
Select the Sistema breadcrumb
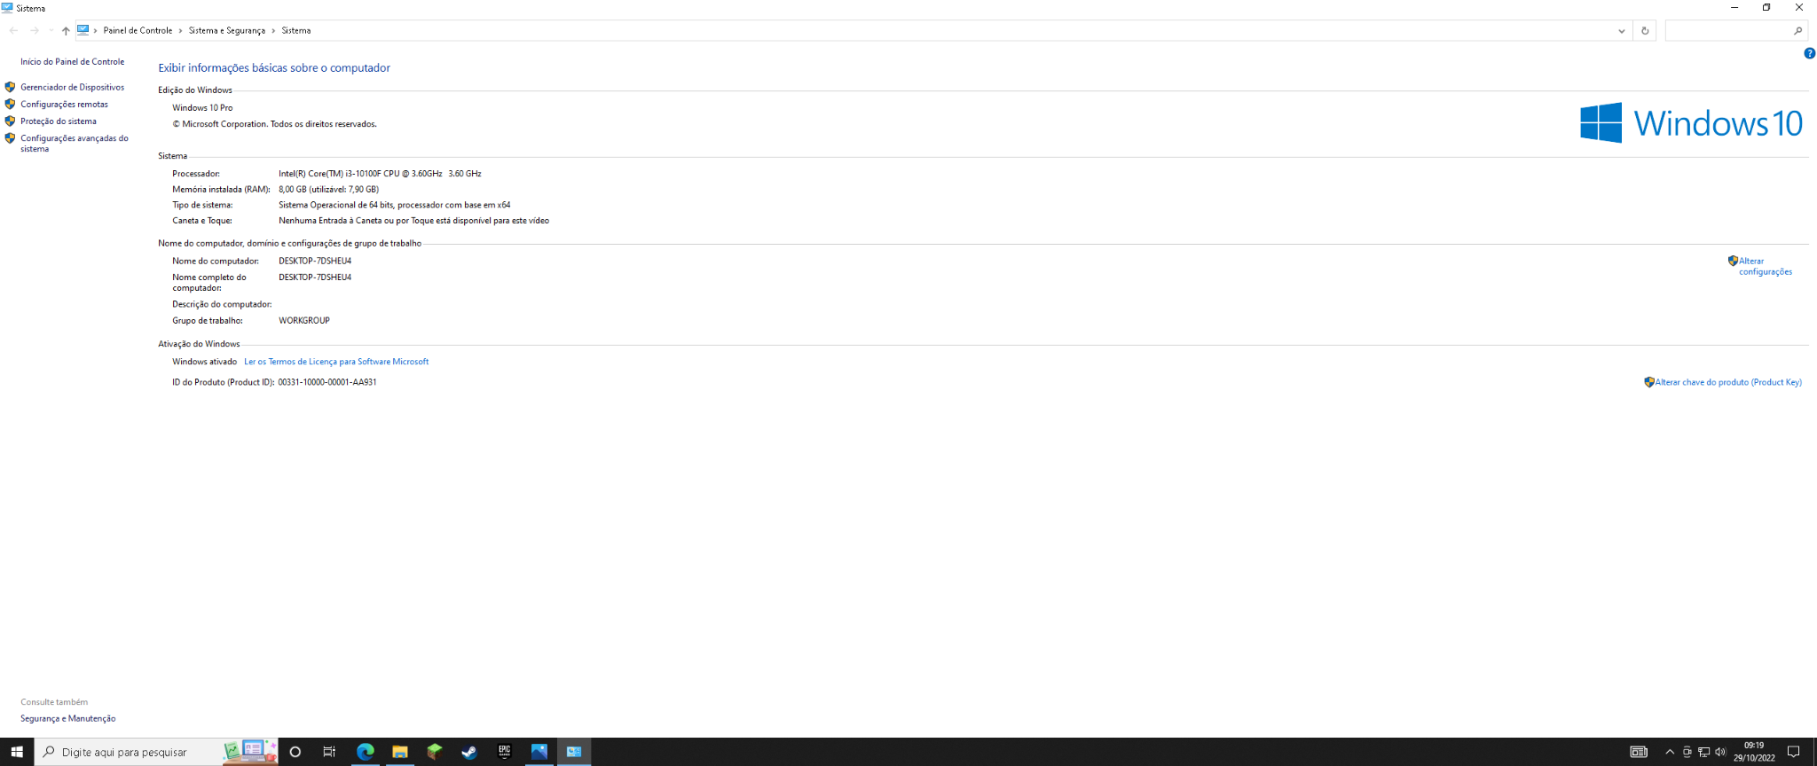click(296, 30)
